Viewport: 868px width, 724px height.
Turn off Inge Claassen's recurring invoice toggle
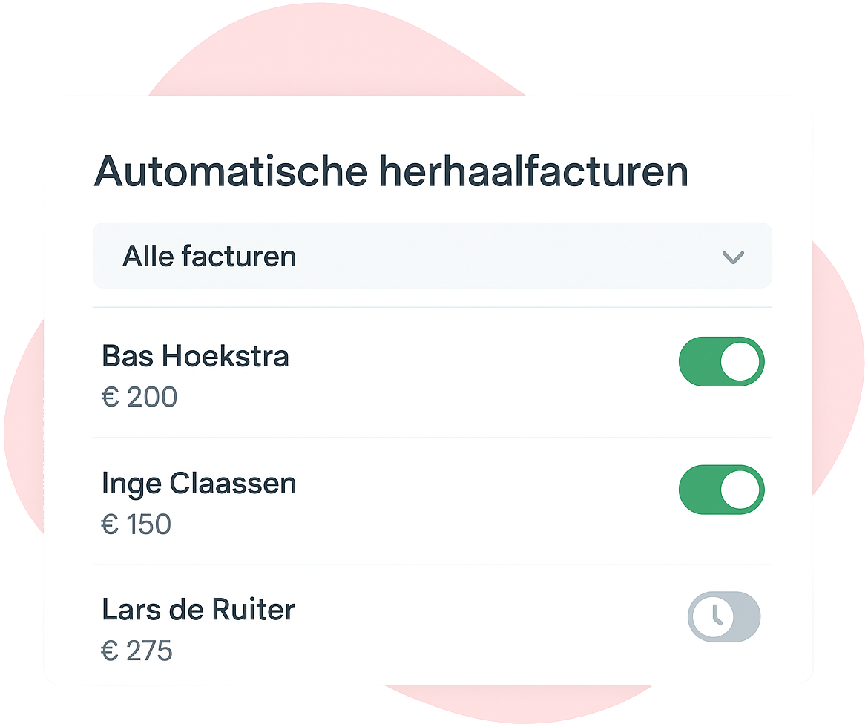721,490
